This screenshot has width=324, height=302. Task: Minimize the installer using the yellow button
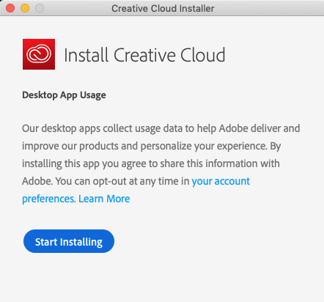coord(25,8)
